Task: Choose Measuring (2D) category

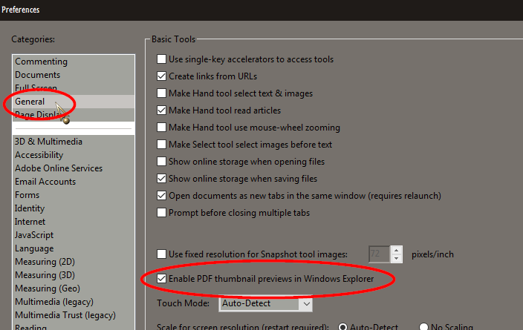Action: coord(74,262)
